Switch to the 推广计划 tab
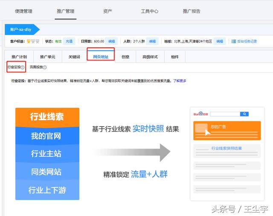 [x=19, y=57]
